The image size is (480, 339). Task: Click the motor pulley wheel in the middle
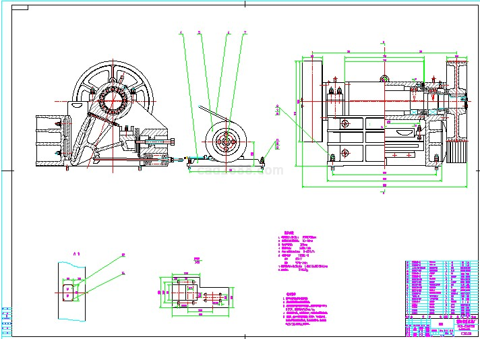[228, 141]
